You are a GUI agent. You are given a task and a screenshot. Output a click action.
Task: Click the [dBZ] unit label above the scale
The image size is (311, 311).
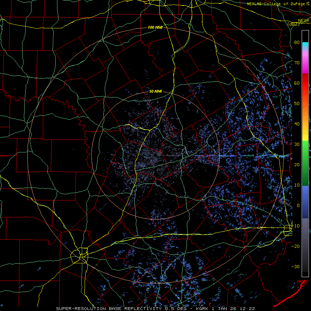(x=293, y=24)
